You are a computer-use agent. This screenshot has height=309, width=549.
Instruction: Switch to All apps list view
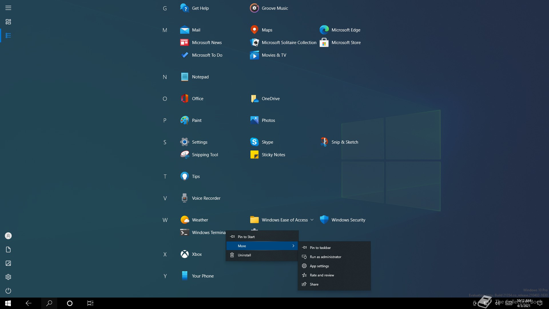coord(8,35)
